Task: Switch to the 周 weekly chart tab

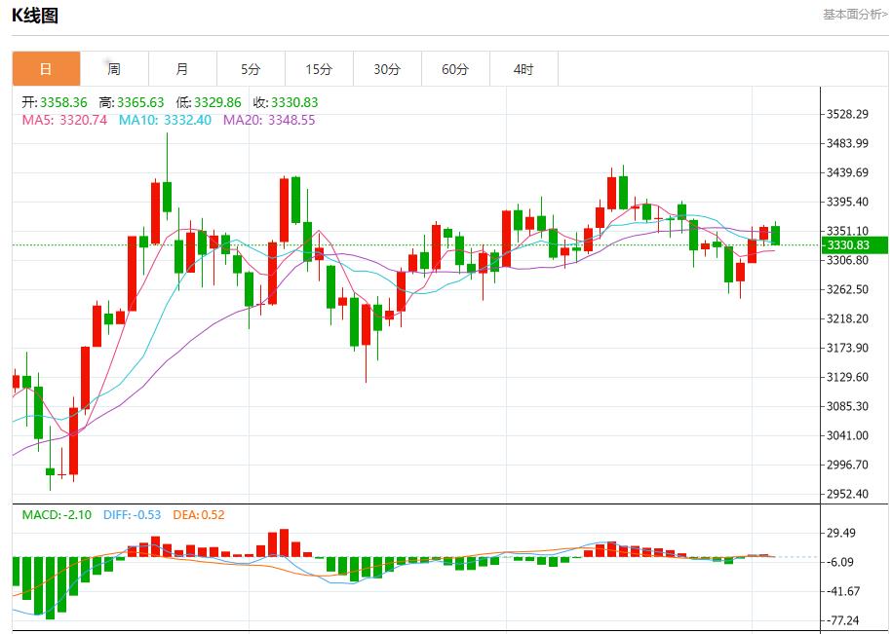Action: pos(114,69)
